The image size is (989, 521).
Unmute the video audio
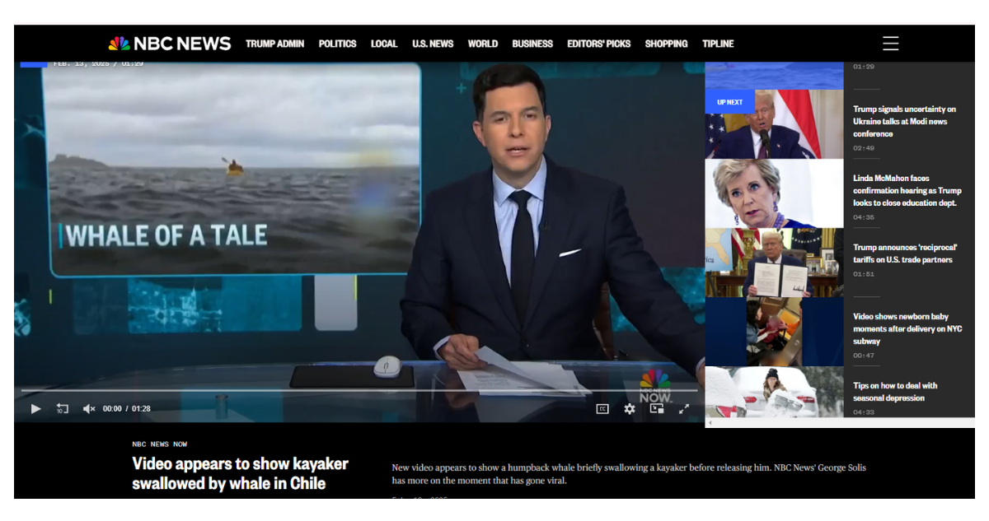(89, 408)
